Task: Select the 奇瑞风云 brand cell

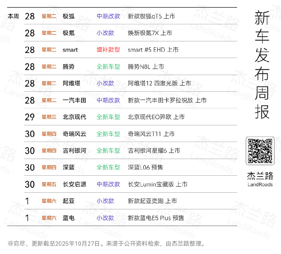Action: [x=75, y=134]
